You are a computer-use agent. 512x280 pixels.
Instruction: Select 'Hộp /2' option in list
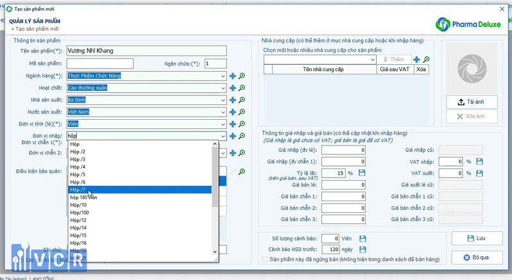point(140,152)
